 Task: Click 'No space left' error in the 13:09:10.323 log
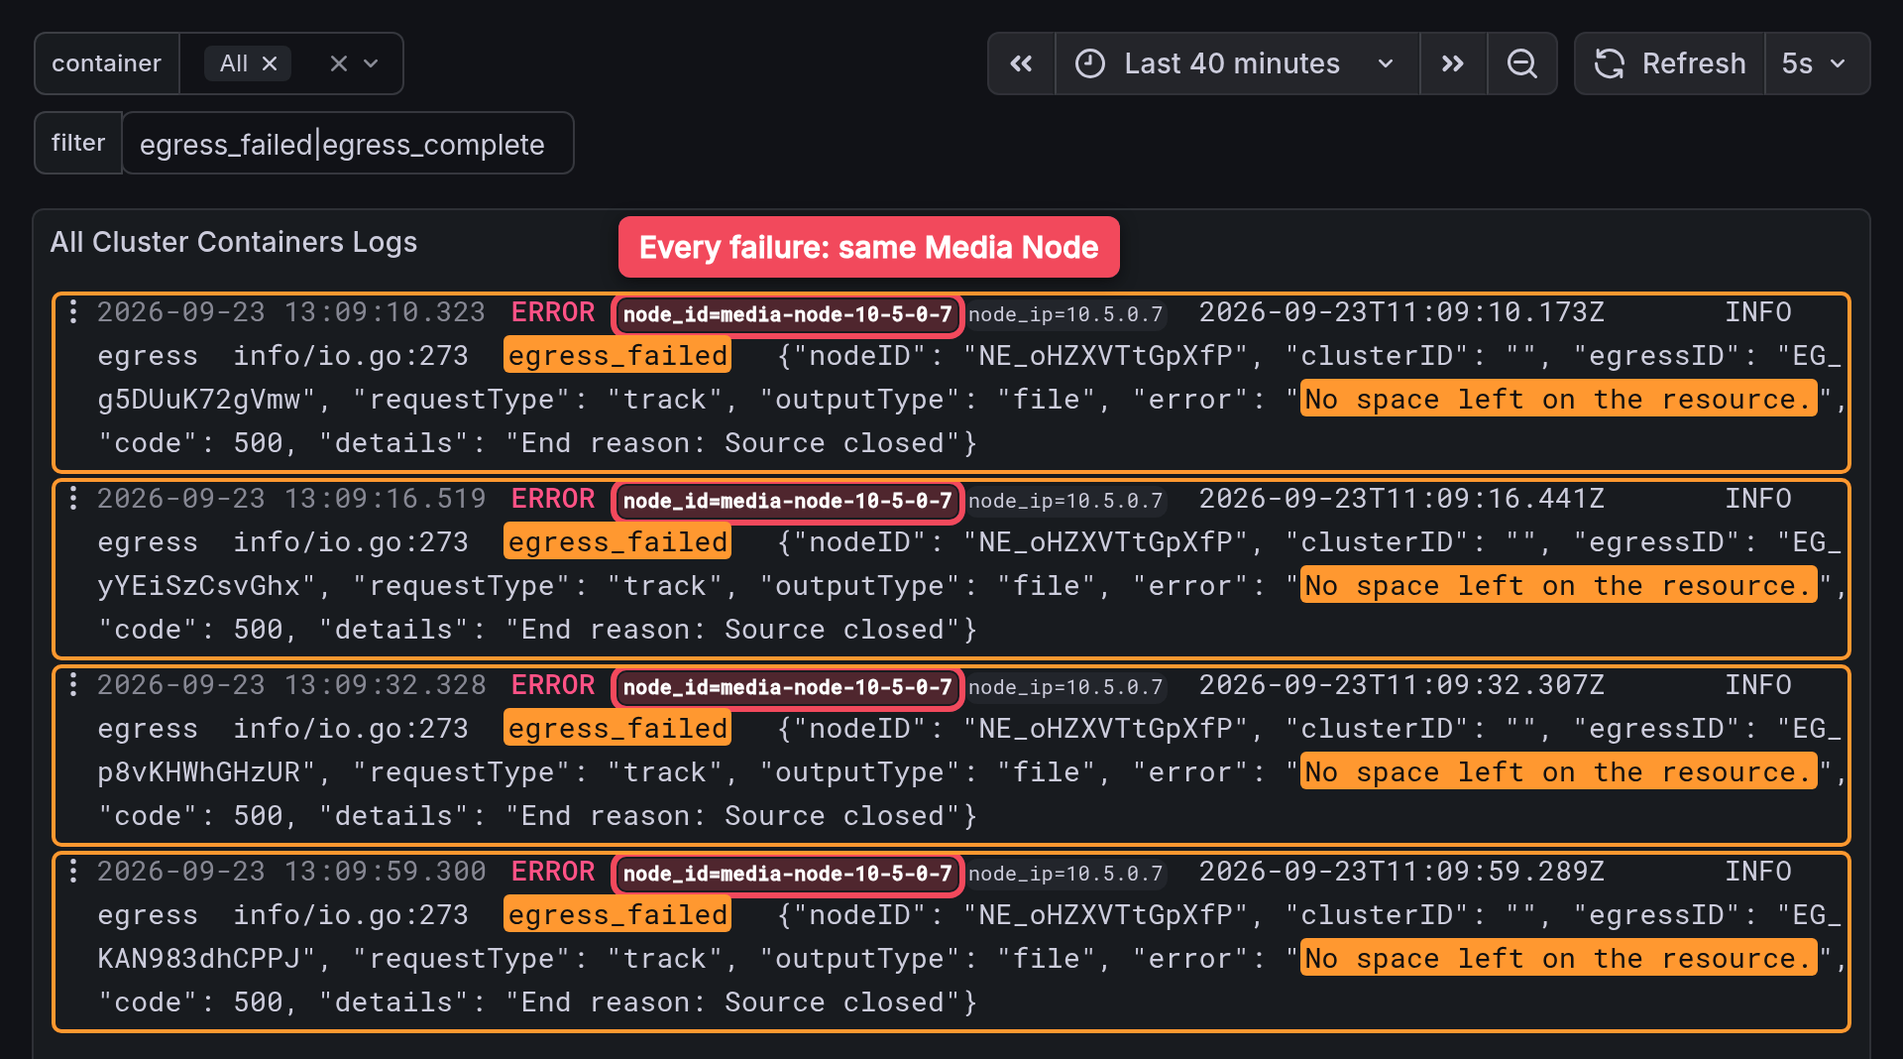1558,400
